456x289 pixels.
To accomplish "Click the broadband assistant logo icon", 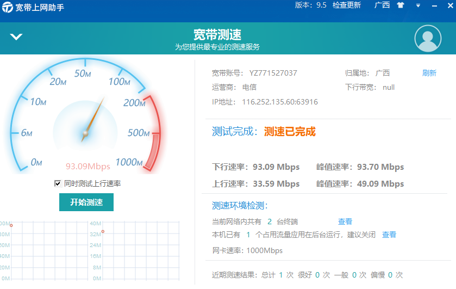I will 7,6.
